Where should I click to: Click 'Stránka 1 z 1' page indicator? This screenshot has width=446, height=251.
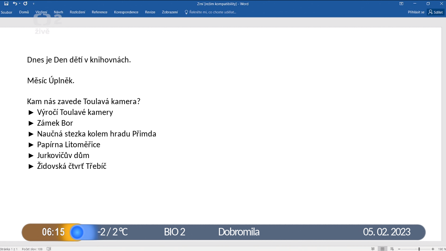[9, 249]
